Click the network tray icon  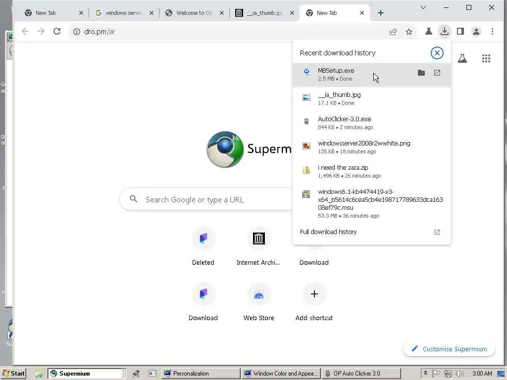448,374
